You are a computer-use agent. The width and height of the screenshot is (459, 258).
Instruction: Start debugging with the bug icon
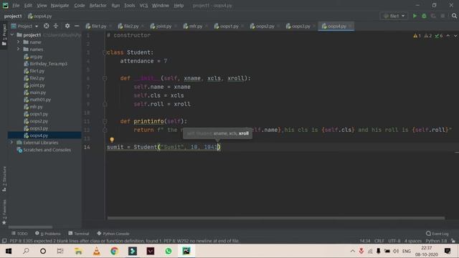(x=424, y=16)
